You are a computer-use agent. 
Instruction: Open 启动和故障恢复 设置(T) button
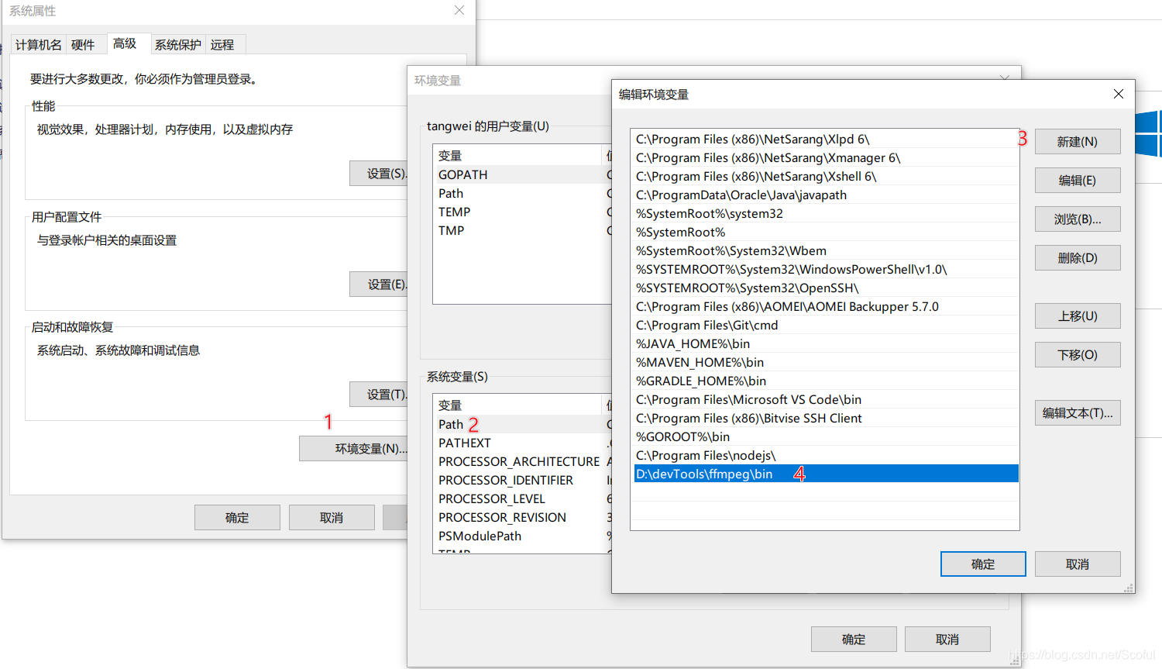379,395
